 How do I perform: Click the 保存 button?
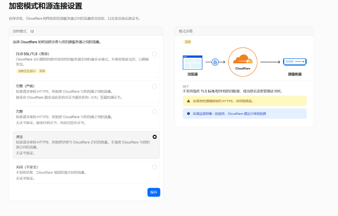(154, 192)
